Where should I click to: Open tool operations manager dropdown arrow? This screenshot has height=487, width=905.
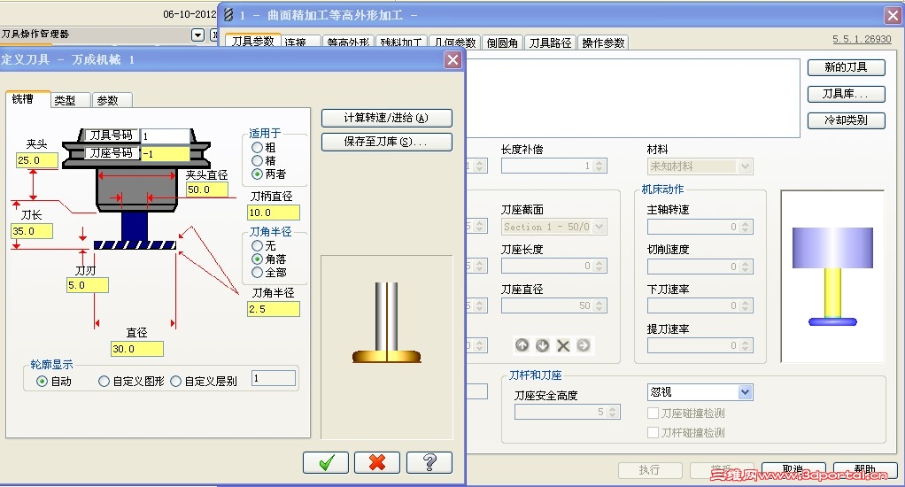(x=198, y=35)
